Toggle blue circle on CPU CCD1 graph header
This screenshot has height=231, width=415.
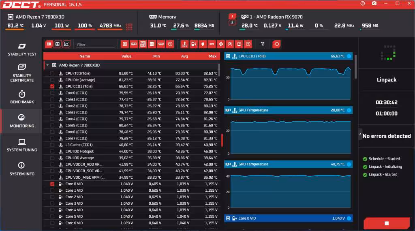pos(349,56)
